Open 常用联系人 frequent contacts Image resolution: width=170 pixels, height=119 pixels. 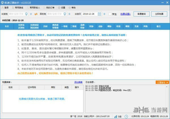tap(33, 8)
